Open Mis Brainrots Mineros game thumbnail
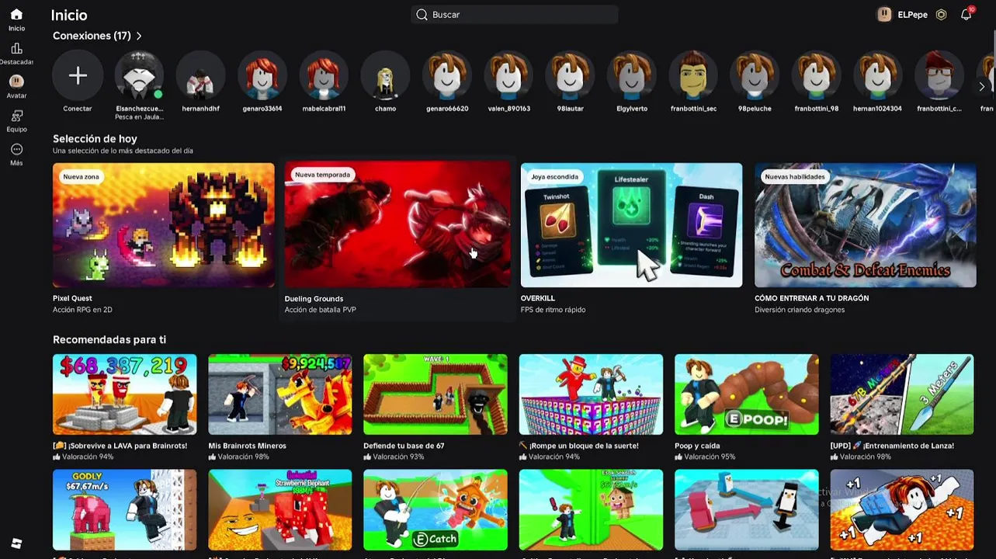 (280, 394)
